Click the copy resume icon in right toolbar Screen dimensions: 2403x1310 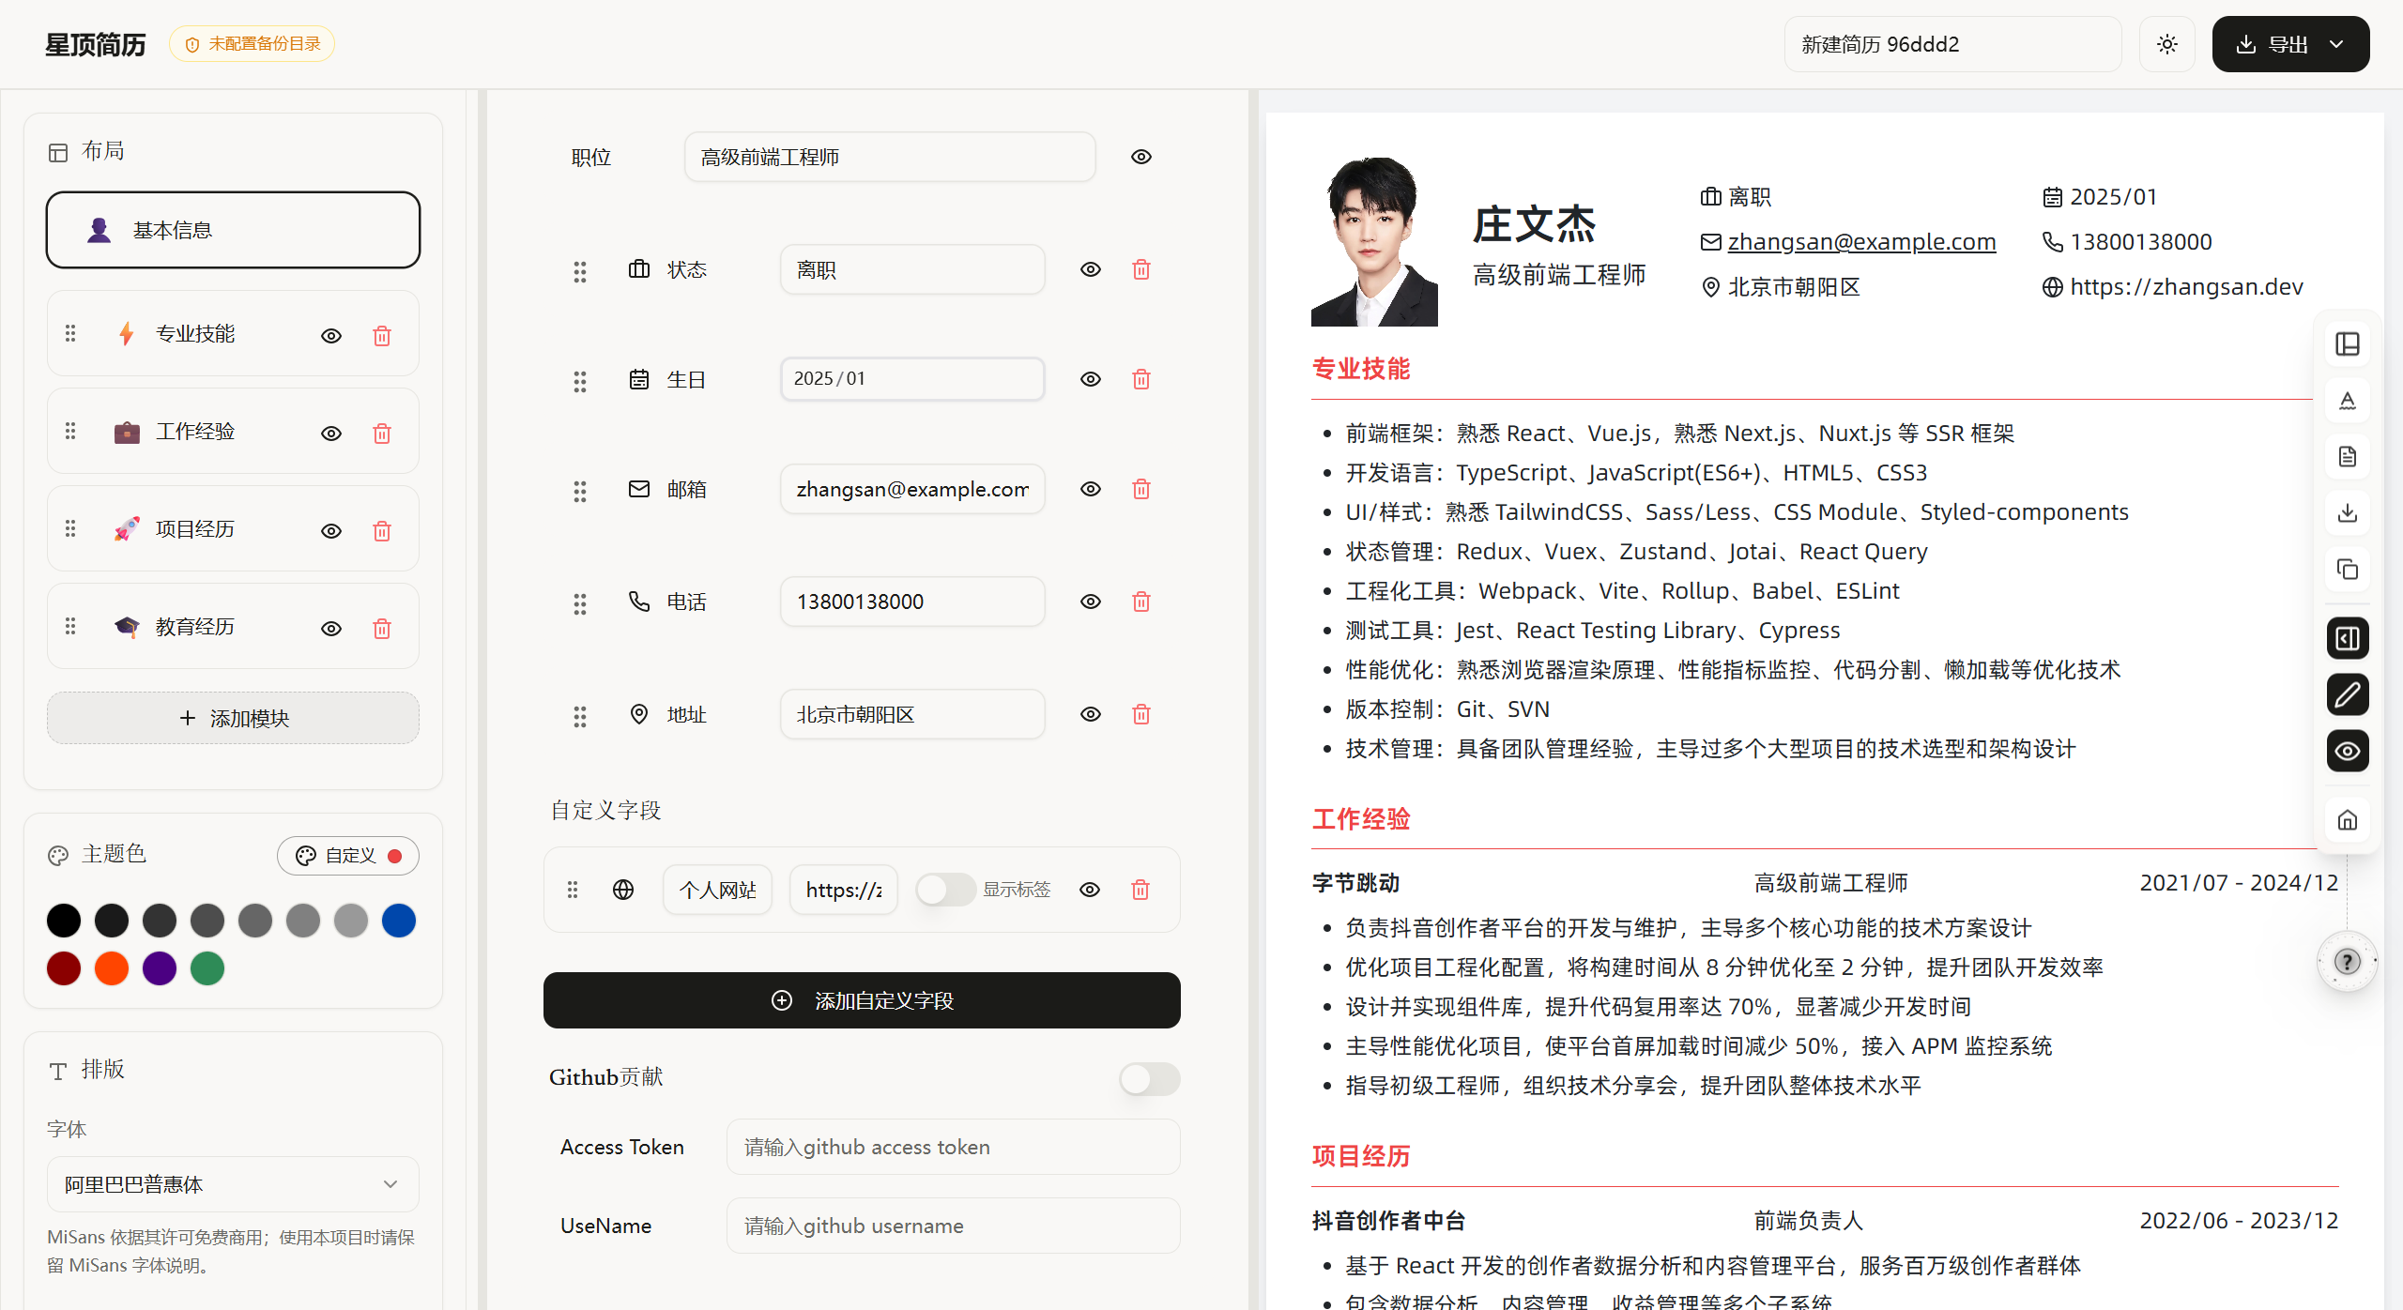pyautogui.click(x=2347, y=569)
